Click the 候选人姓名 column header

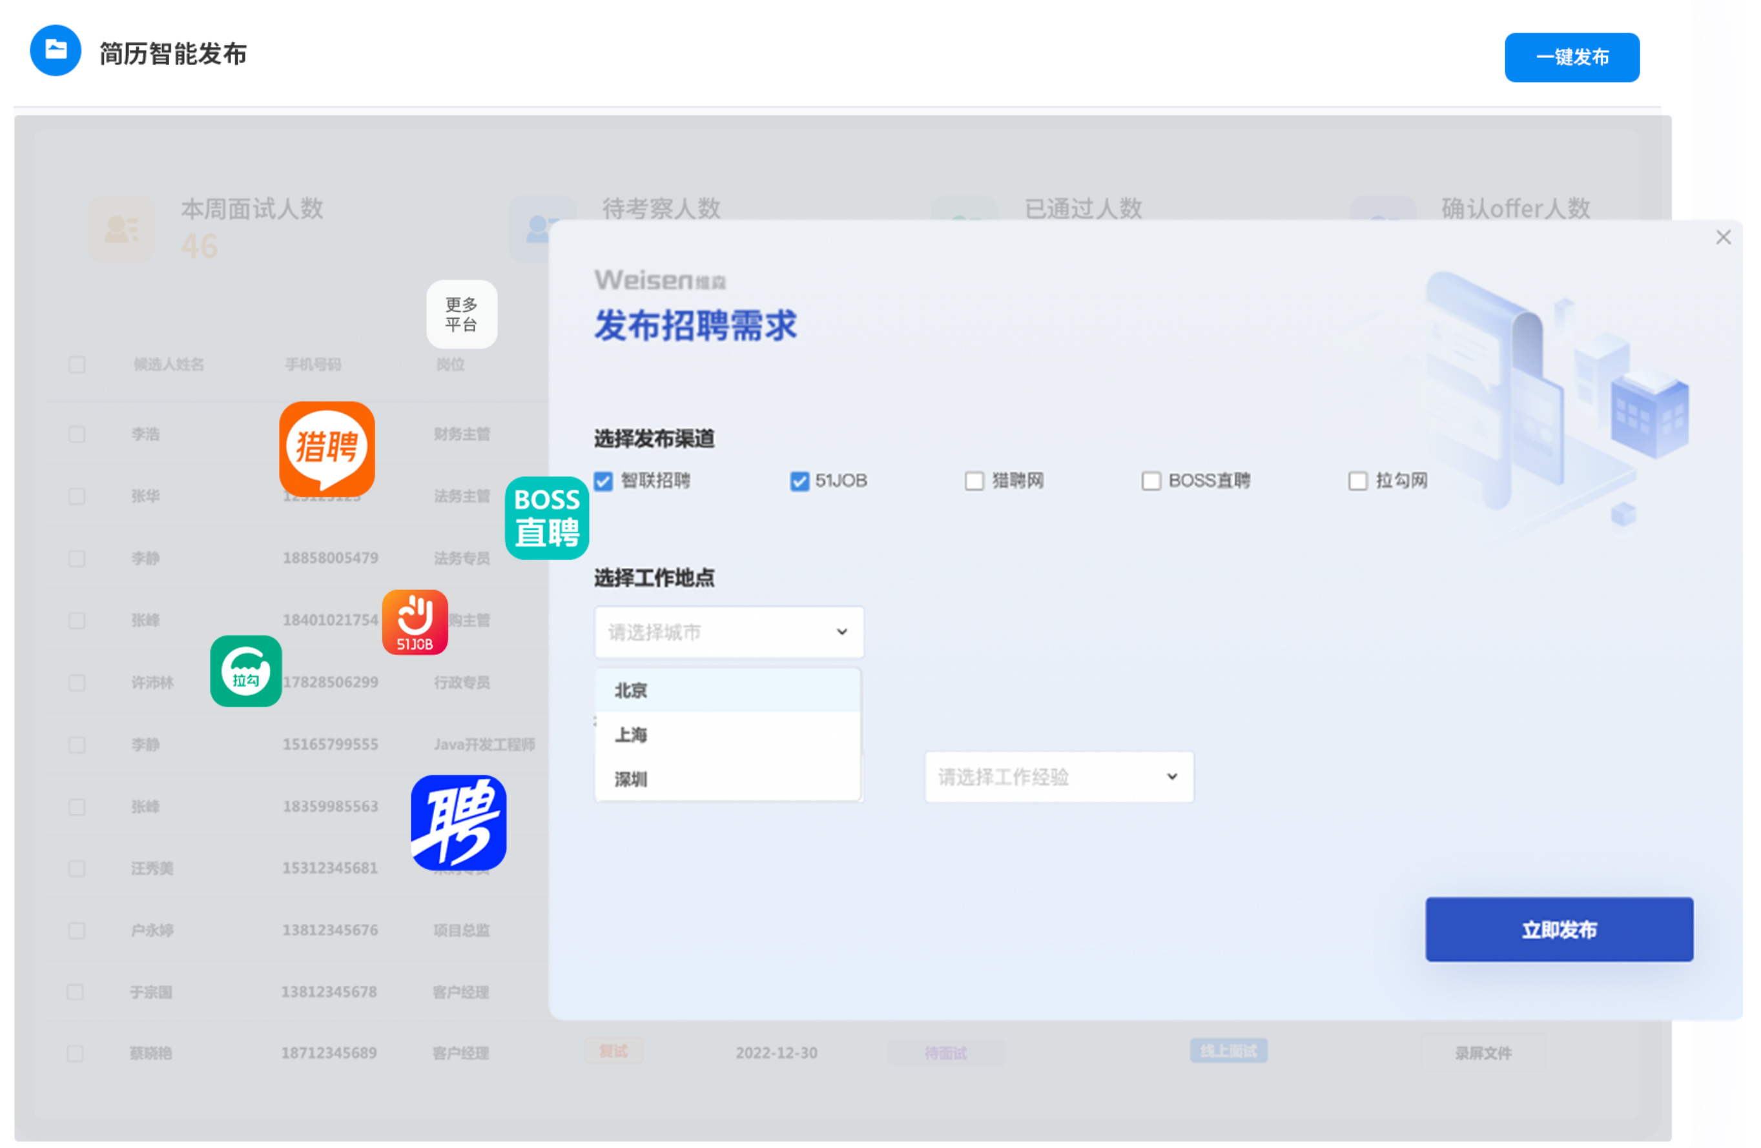169,365
